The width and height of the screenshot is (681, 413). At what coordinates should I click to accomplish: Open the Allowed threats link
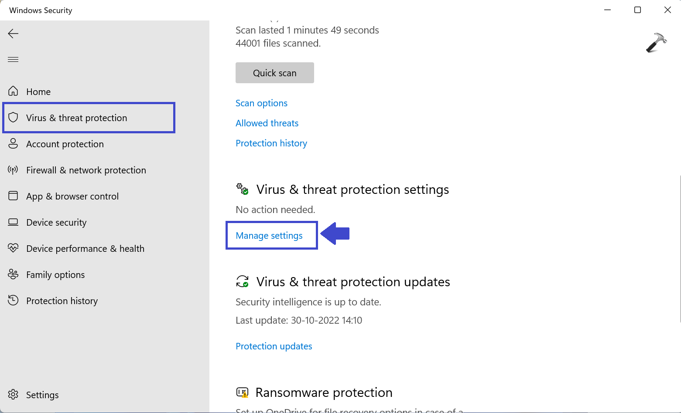[x=267, y=123]
